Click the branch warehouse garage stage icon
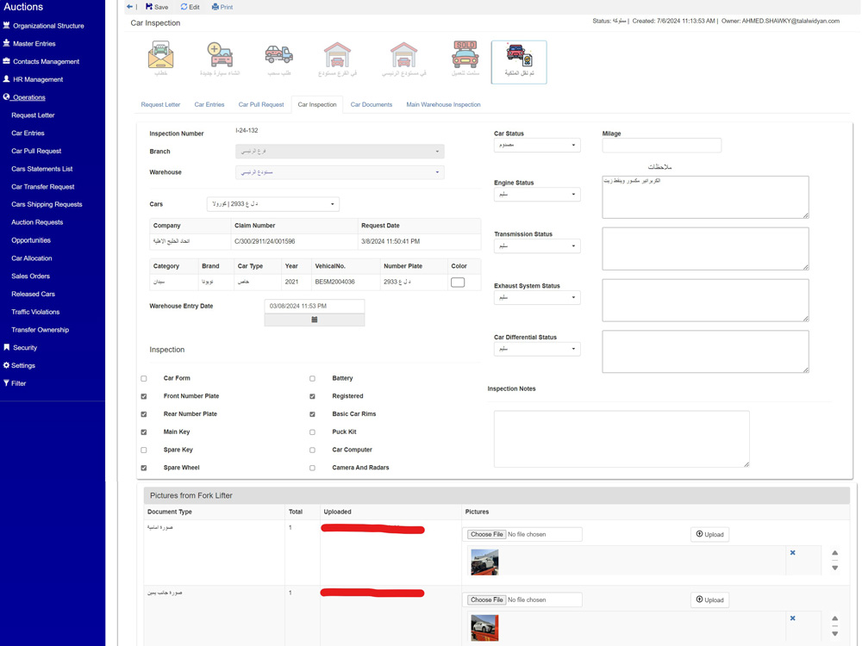This screenshot has height=646, width=862. click(x=337, y=54)
